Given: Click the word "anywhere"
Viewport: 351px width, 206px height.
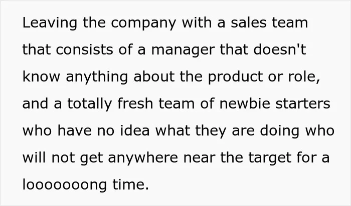Looking at the screenshot, I should coord(143,158).
